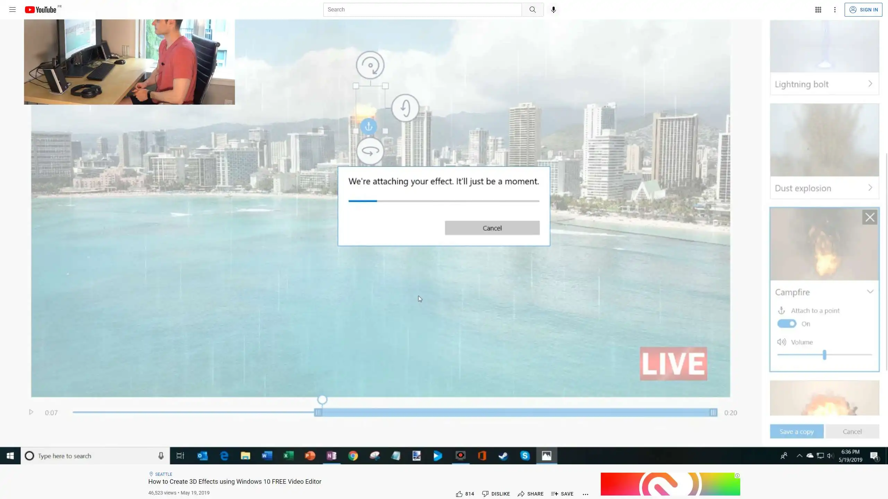This screenshot has width=888, height=499.
Task: Like the video with the thumbs-up icon
Action: [x=459, y=494]
